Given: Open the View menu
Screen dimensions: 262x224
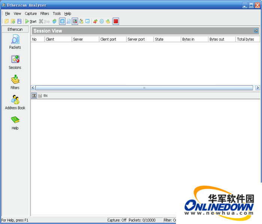Looking at the screenshot, I should click(17, 13).
